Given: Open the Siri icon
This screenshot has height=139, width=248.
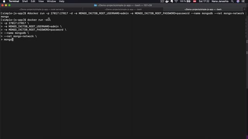Looking at the screenshot, I should pos(238,2).
